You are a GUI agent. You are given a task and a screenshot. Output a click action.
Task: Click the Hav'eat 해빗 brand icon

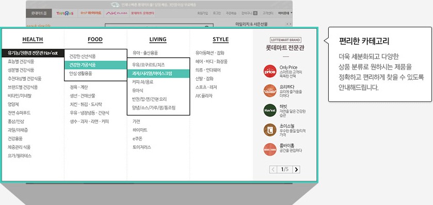(x=270, y=110)
